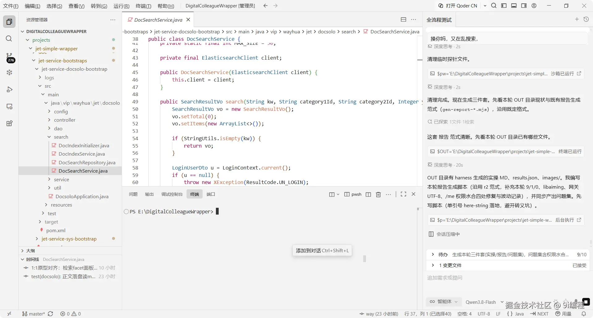Kill the terminal using the trash icon

(378, 194)
